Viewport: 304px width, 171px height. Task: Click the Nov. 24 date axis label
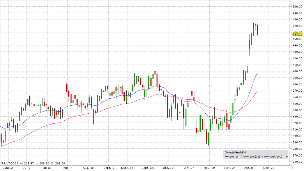pos(230,168)
